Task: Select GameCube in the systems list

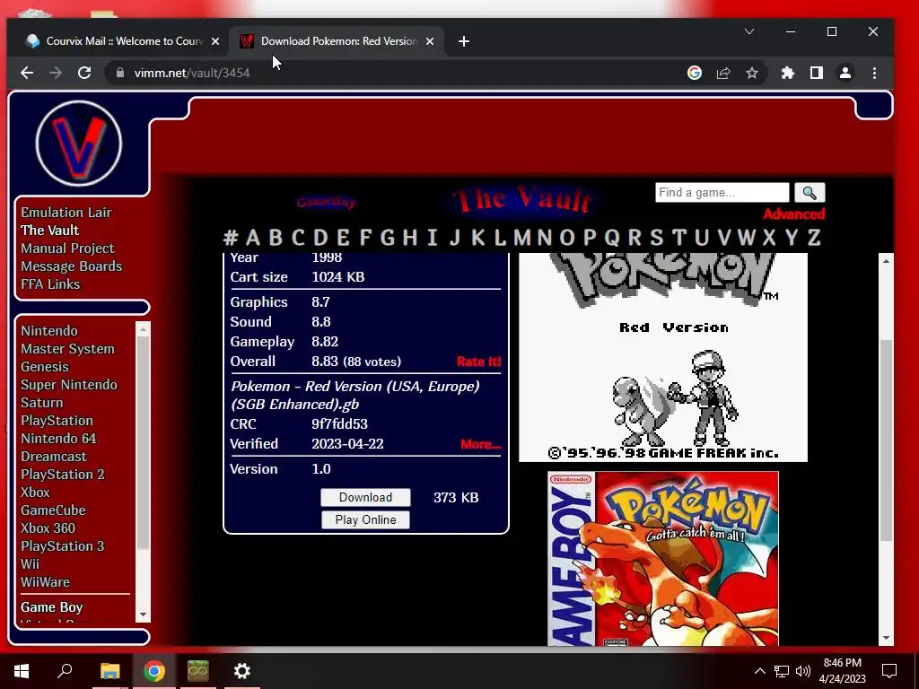Action: [x=53, y=510]
